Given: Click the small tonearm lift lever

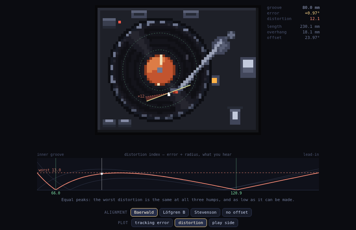Looking at the screenshot, I should [x=235, y=116].
